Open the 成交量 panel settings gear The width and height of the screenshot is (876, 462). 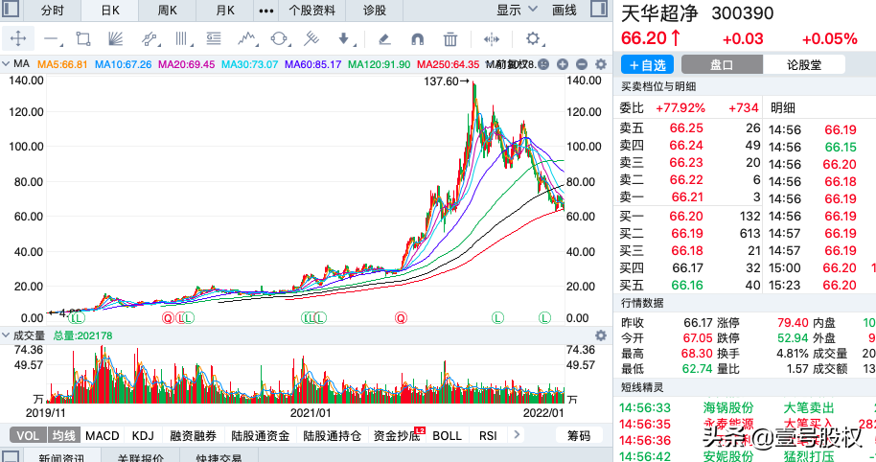point(601,335)
